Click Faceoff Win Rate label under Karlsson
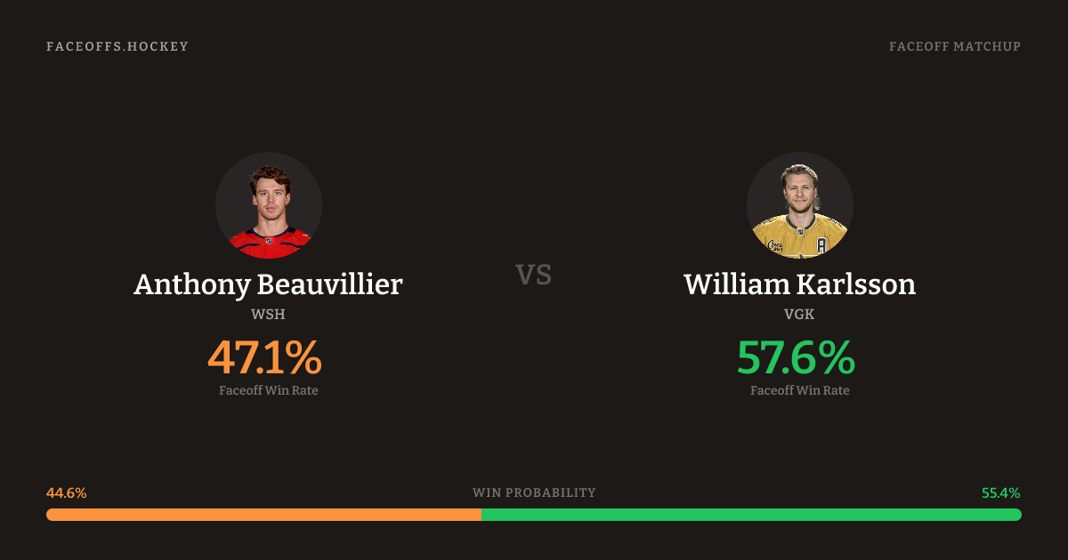The image size is (1068, 560). pos(799,390)
